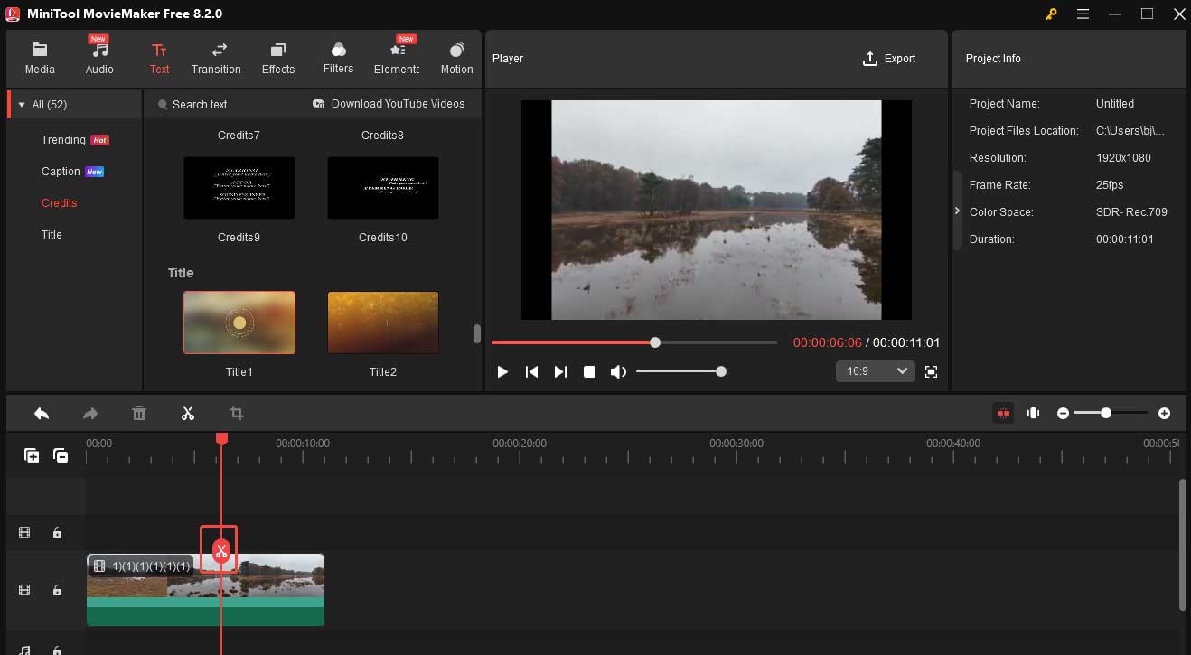Collapse the Project Info panel arrow
This screenshot has width=1191, height=655.
click(957, 211)
